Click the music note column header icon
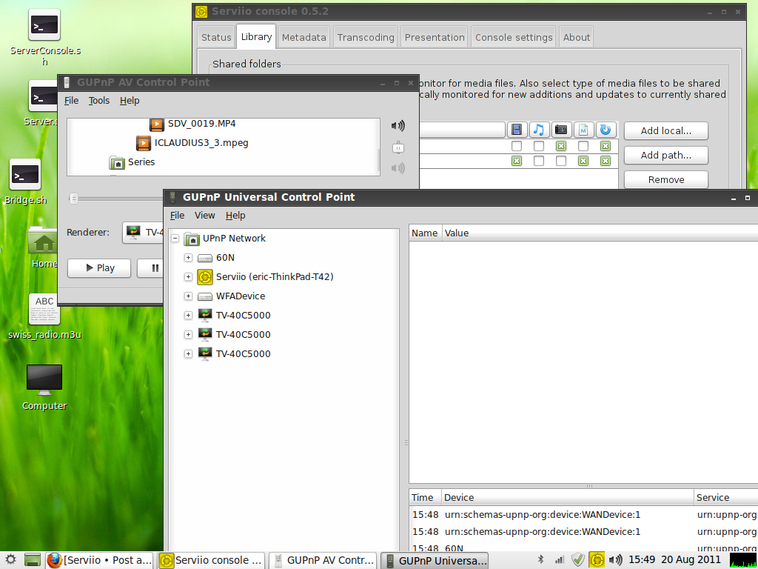The image size is (758, 569). [x=539, y=130]
